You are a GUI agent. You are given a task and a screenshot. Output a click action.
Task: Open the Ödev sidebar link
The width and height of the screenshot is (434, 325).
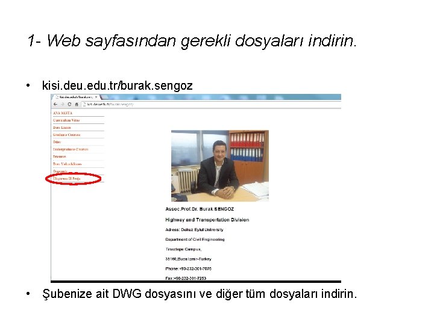coord(57,142)
